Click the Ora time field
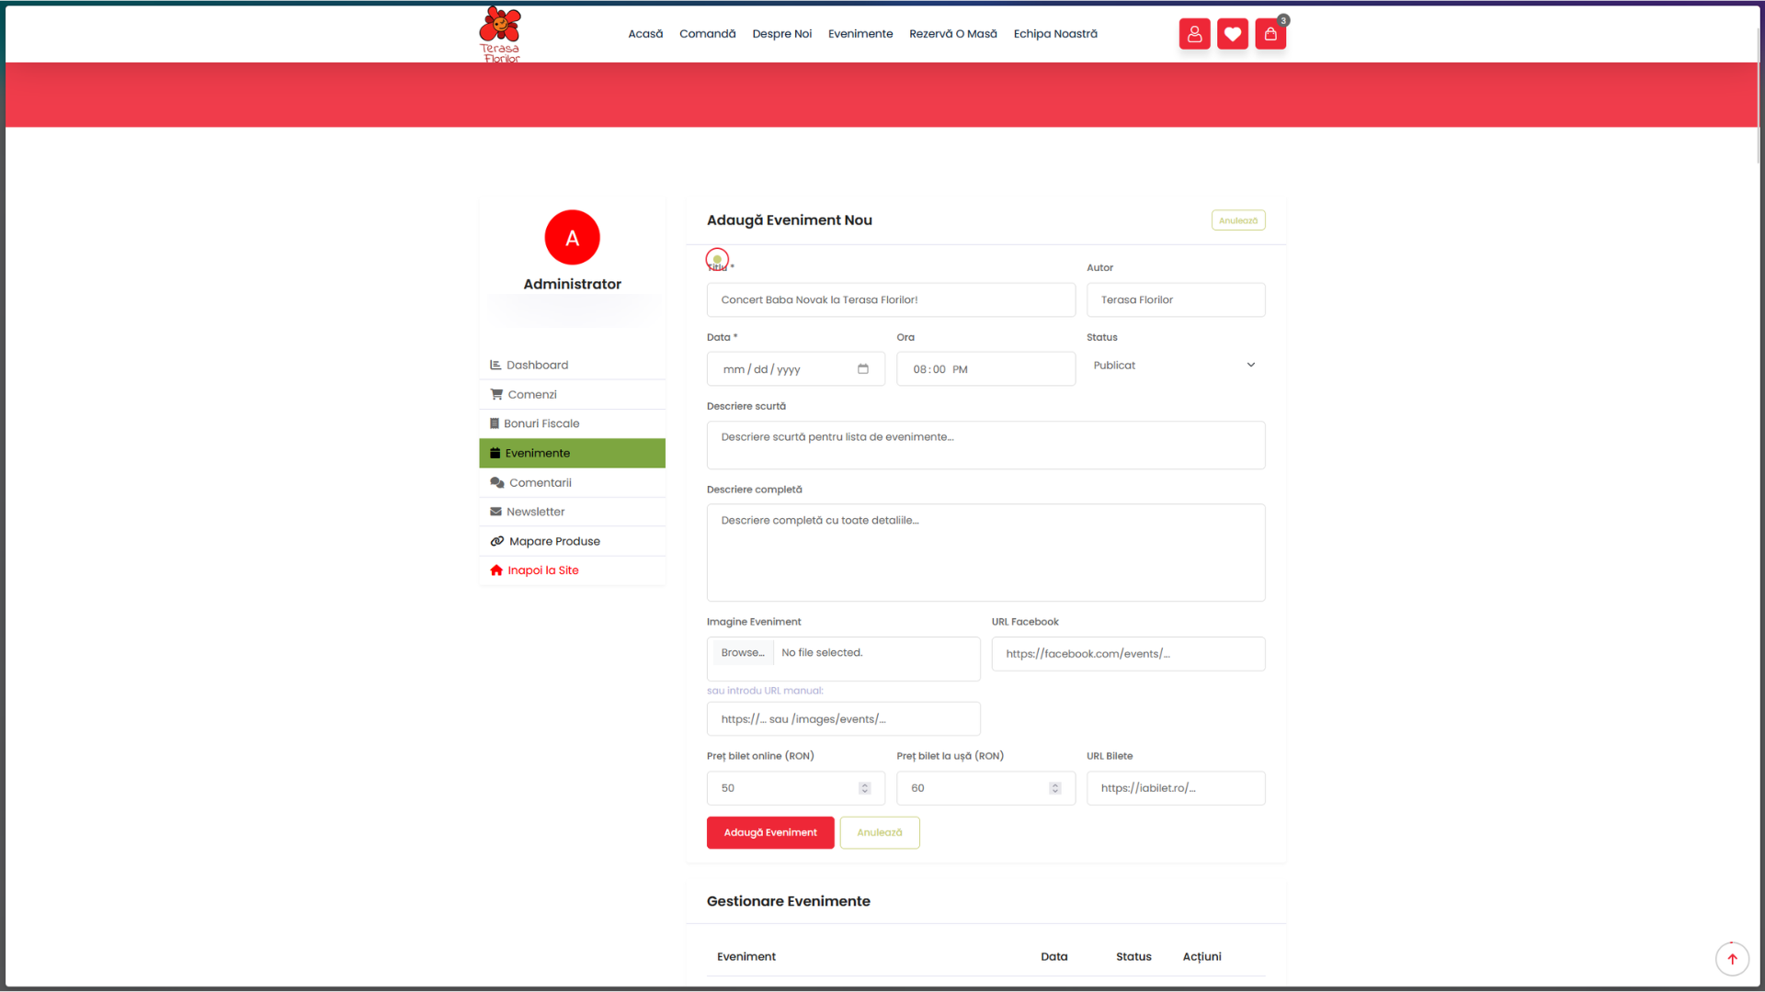The width and height of the screenshot is (1765, 992). click(x=985, y=369)
